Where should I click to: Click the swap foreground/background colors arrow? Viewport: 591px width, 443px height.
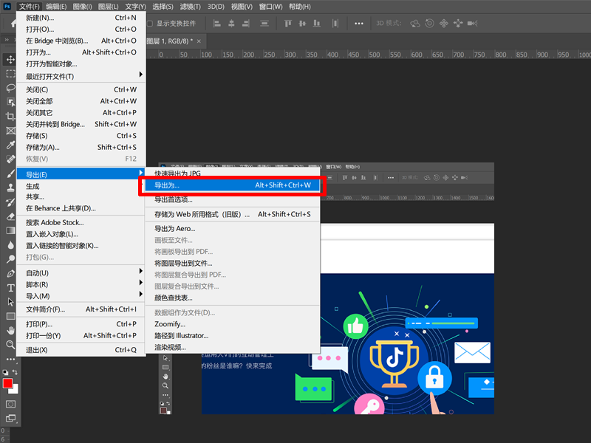click(x=16, y=373)
